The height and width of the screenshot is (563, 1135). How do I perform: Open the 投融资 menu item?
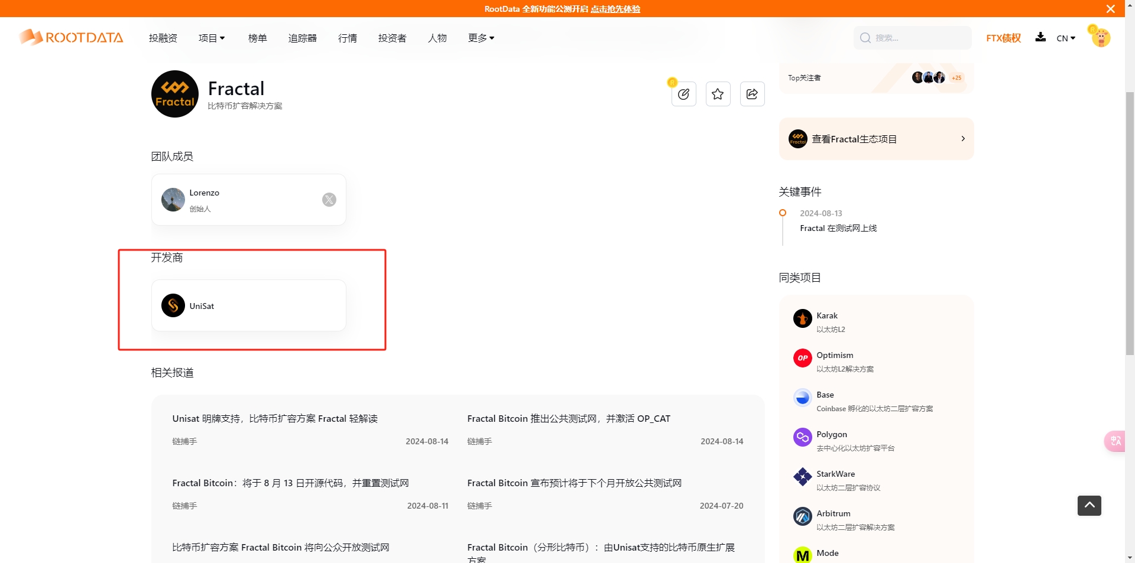[163, 38]
